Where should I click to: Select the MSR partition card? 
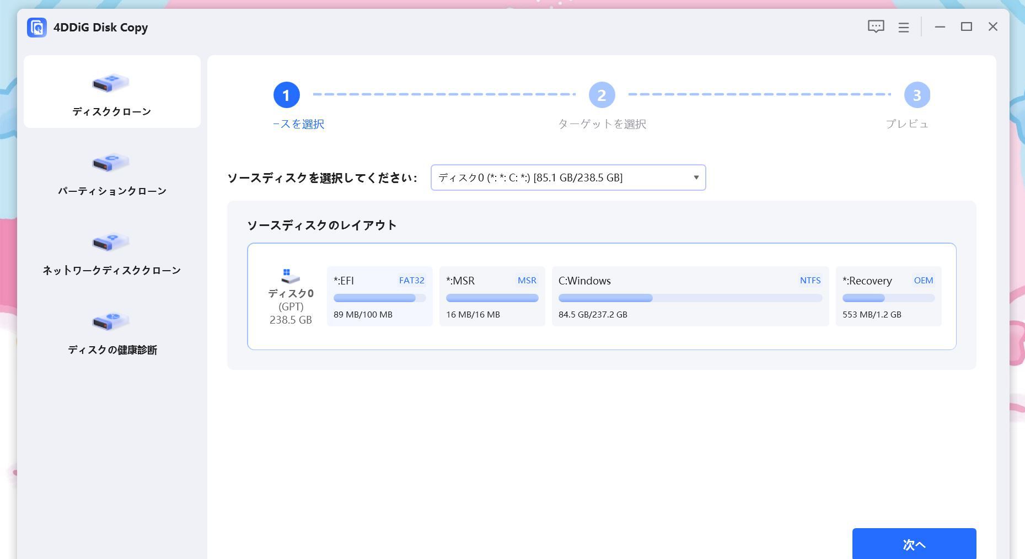coord(492,297)
